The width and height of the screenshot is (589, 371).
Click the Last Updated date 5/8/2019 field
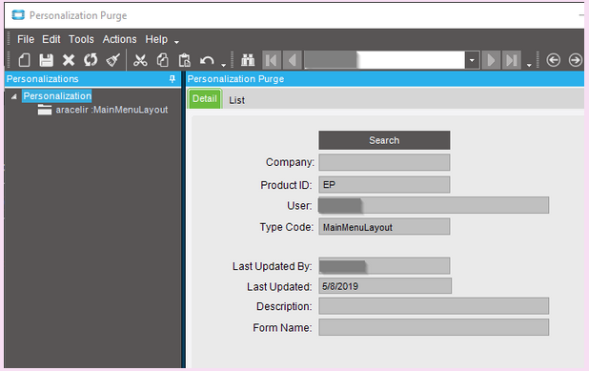(385, 286)
